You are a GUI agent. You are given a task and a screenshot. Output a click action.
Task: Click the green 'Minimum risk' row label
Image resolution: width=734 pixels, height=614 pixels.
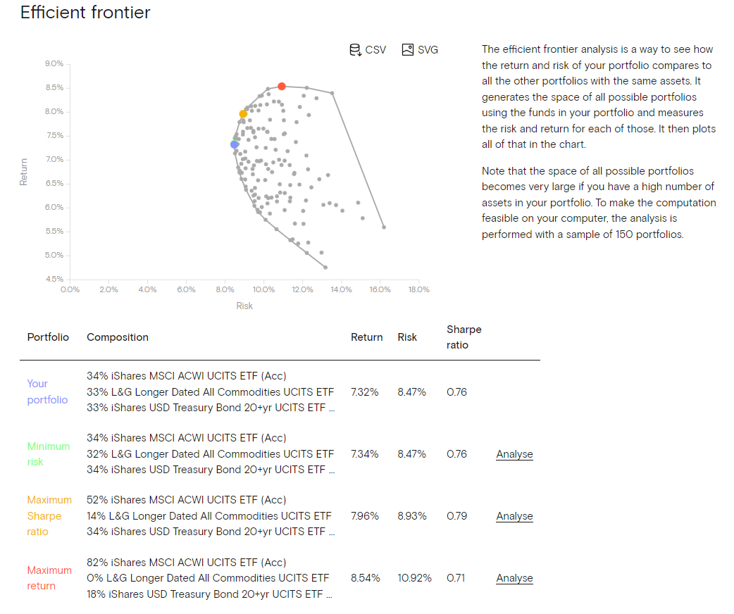click(48, 454)
